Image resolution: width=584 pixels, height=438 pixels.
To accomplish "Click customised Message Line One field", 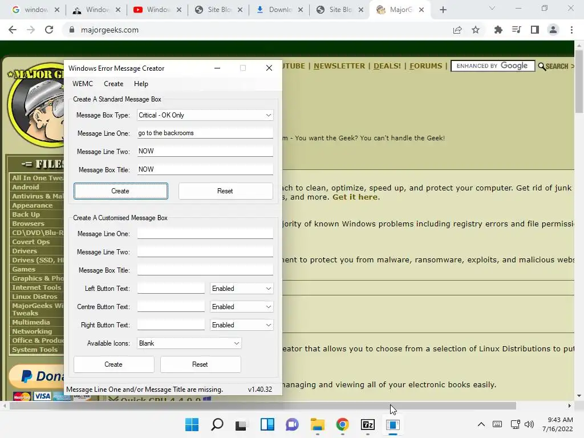I will click(205, 233).
